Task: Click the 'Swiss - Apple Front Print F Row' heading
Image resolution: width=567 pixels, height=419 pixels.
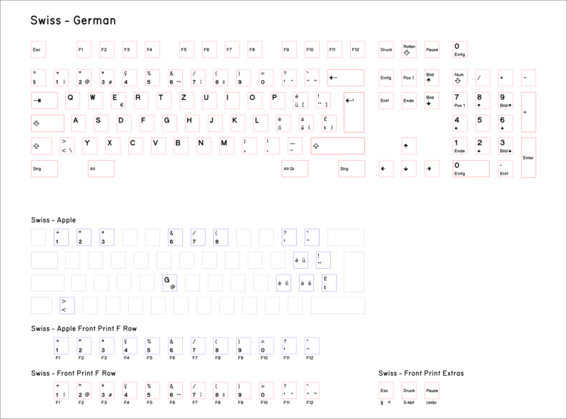Action: point(84,328)
